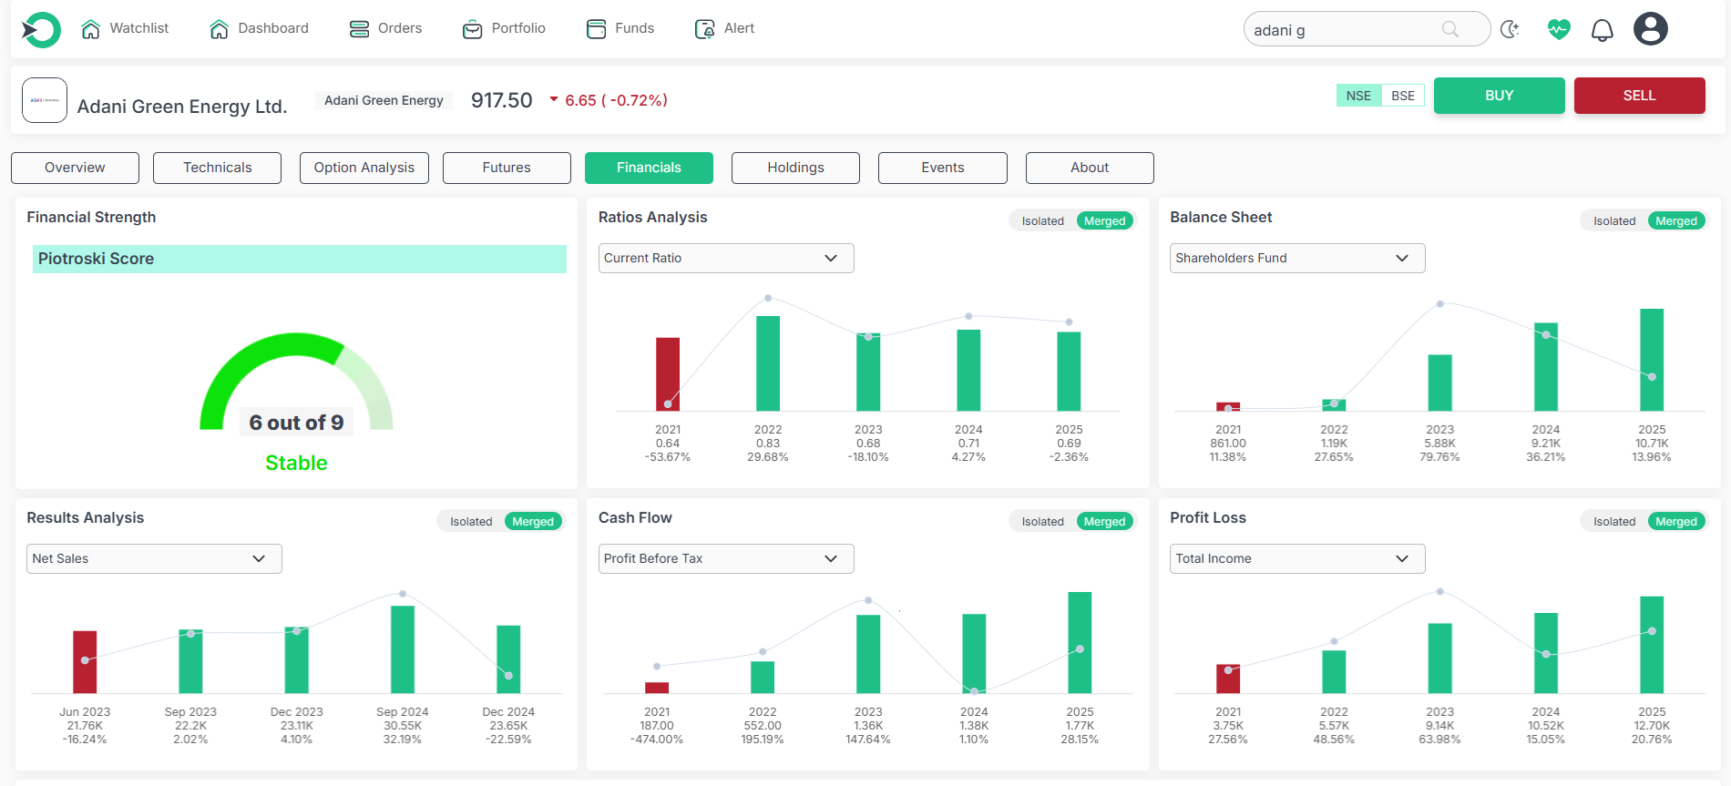Click 2025 bar in Cash Flow chart
1731x786 pixels.
[1080, 643]
